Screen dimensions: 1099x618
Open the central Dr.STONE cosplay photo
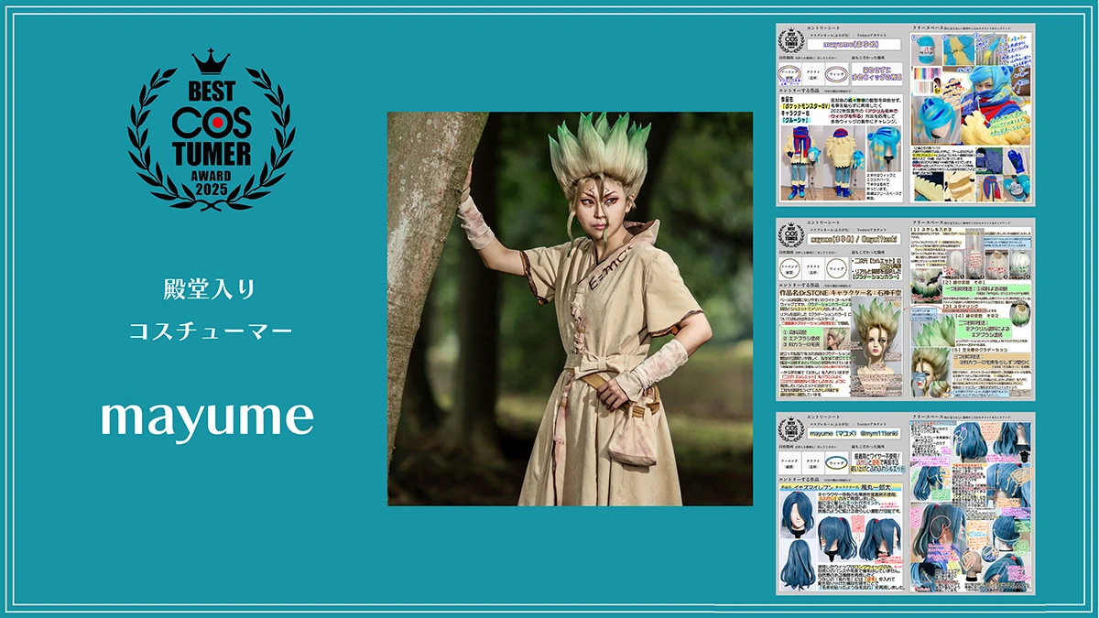click(x=570, y=309)
